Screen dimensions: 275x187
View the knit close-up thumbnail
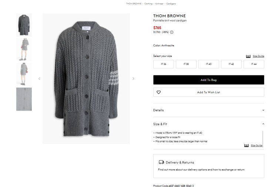[x=24, y=99]
